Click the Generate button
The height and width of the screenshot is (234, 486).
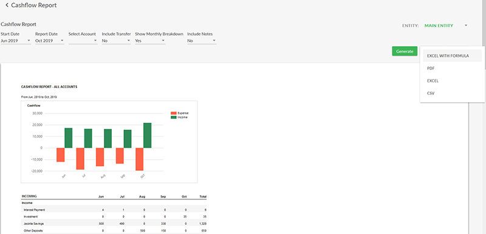(405, 51)
